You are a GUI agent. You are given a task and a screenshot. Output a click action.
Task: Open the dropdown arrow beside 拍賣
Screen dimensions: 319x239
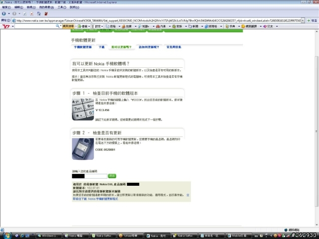(136, 26)
